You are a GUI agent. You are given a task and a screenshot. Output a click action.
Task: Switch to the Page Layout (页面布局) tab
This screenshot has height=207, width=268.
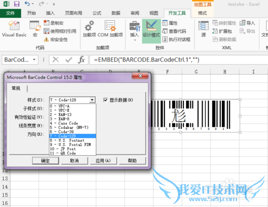73,13
